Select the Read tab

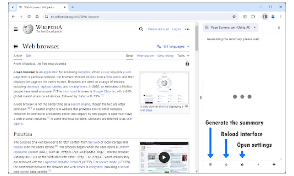[130, 56]
